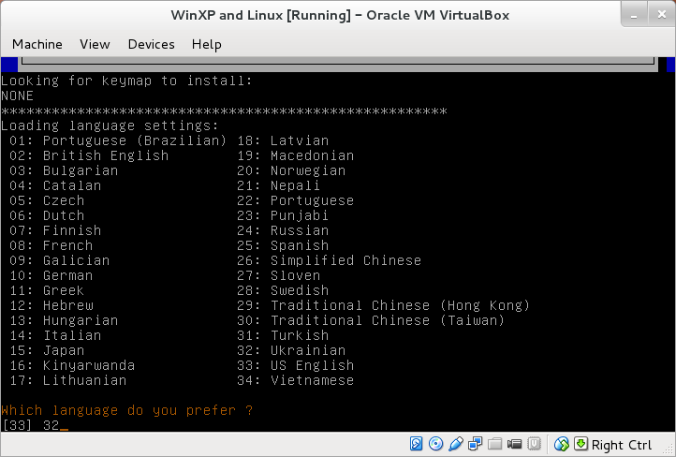Click the CPU virtualization features icon

(x=533, y=444)
